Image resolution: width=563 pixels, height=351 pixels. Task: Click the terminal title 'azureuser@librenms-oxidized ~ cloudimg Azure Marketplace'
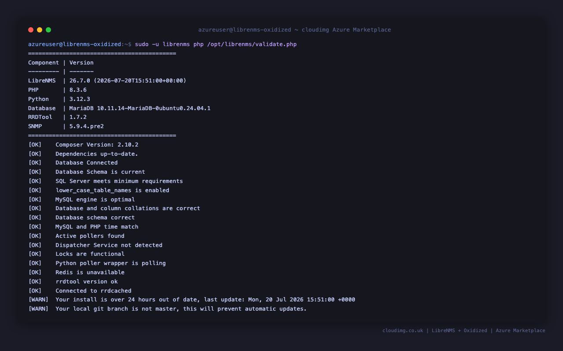coord(294,30)
